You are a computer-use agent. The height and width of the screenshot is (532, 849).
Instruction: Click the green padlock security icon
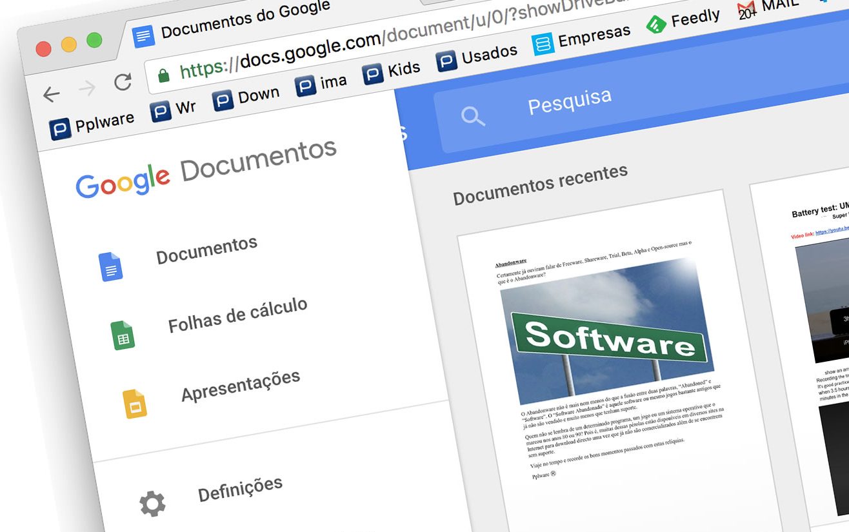(164, 75)
